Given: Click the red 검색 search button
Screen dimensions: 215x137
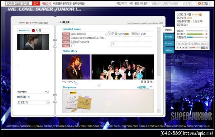Looking at the screenshot, I should tap(36, 4).
